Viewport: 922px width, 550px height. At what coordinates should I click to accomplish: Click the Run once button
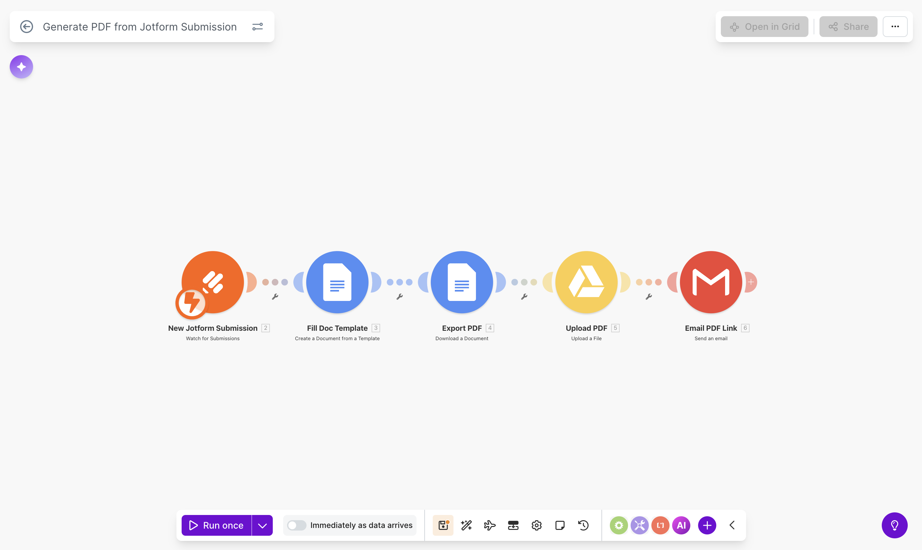pos(216,525)
